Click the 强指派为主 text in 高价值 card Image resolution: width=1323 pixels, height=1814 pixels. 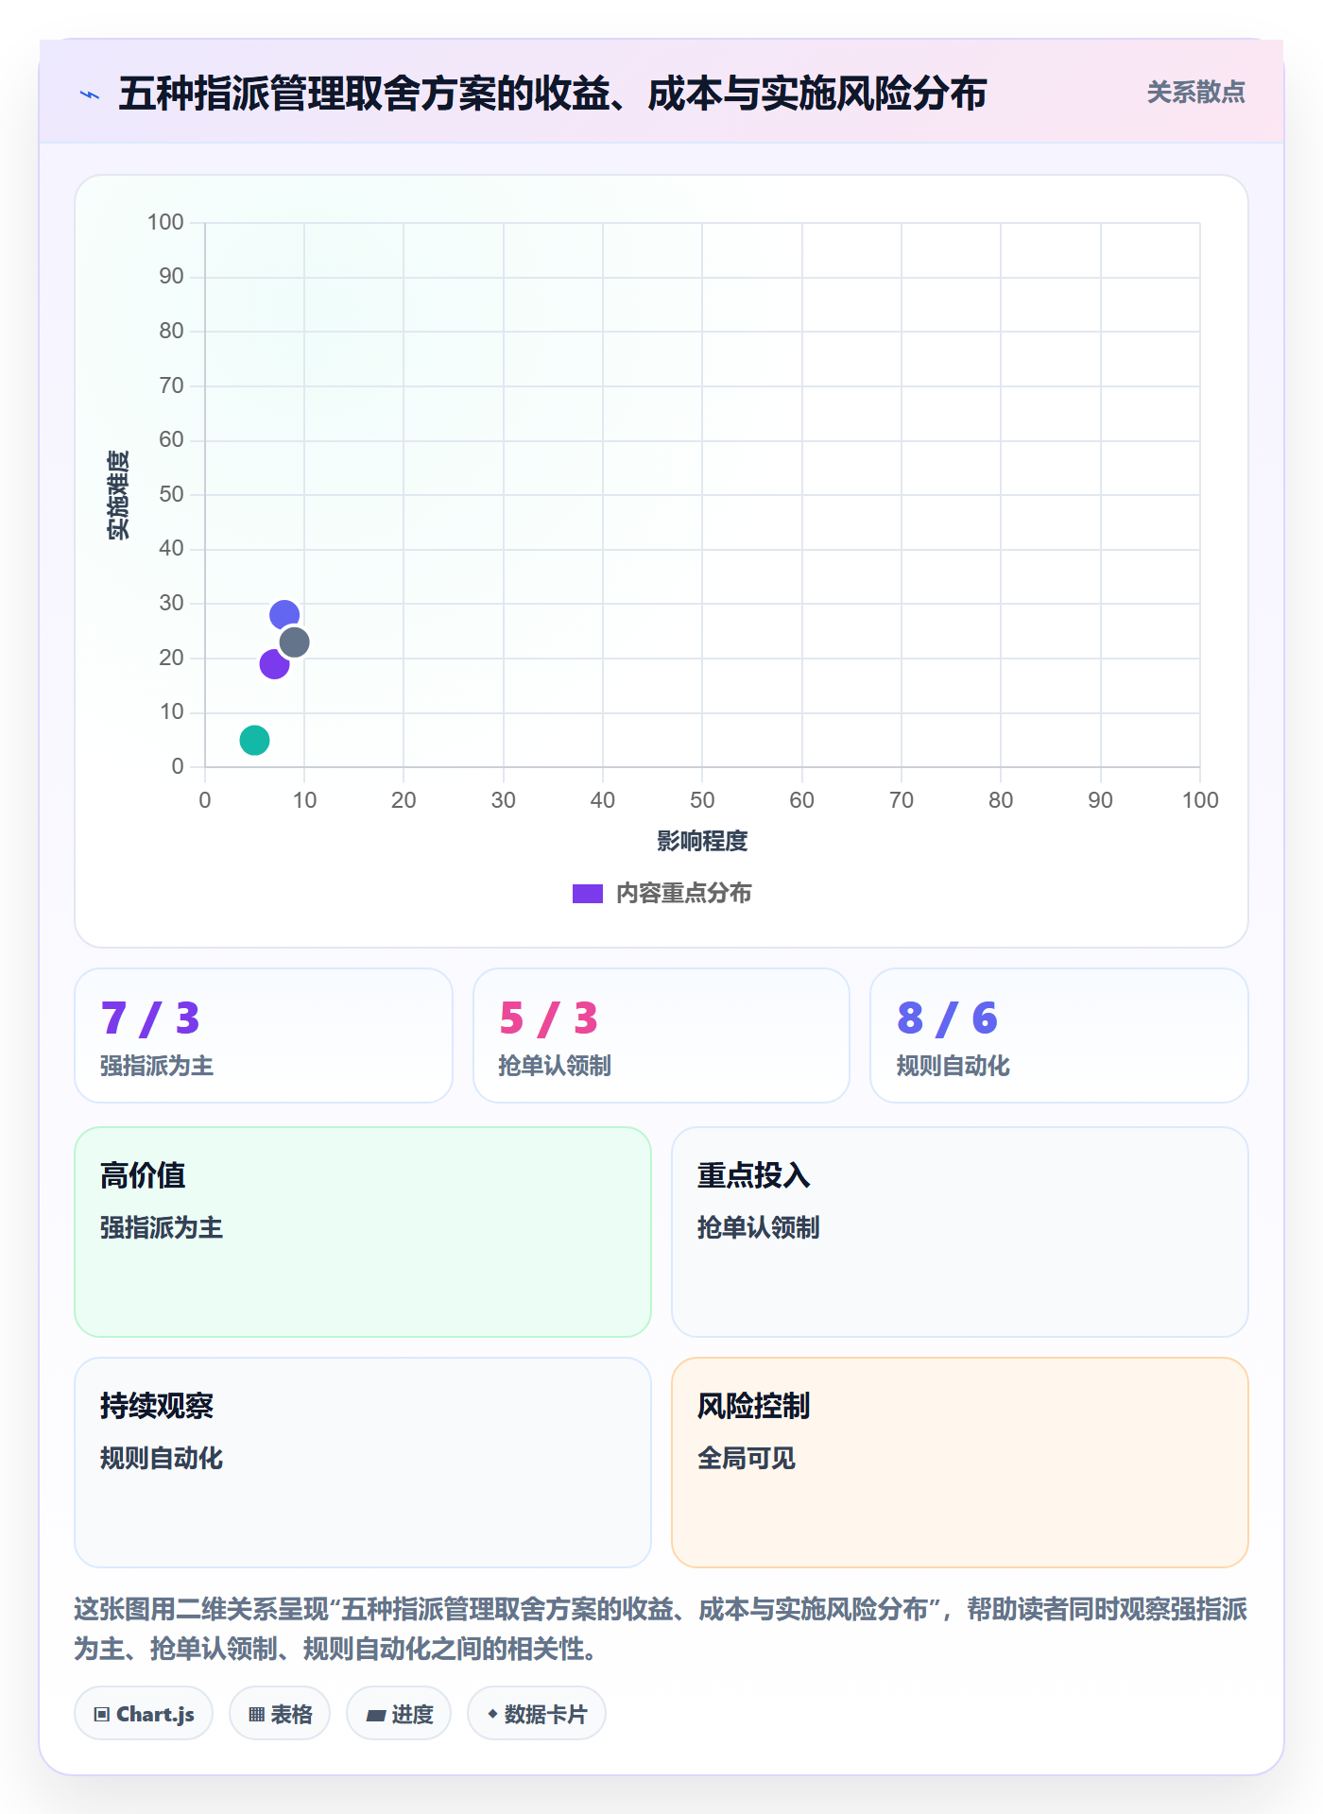tap(162, 1228)
